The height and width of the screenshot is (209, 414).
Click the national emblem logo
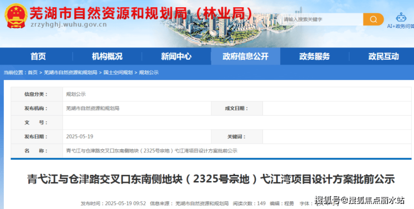click(16, 16)
